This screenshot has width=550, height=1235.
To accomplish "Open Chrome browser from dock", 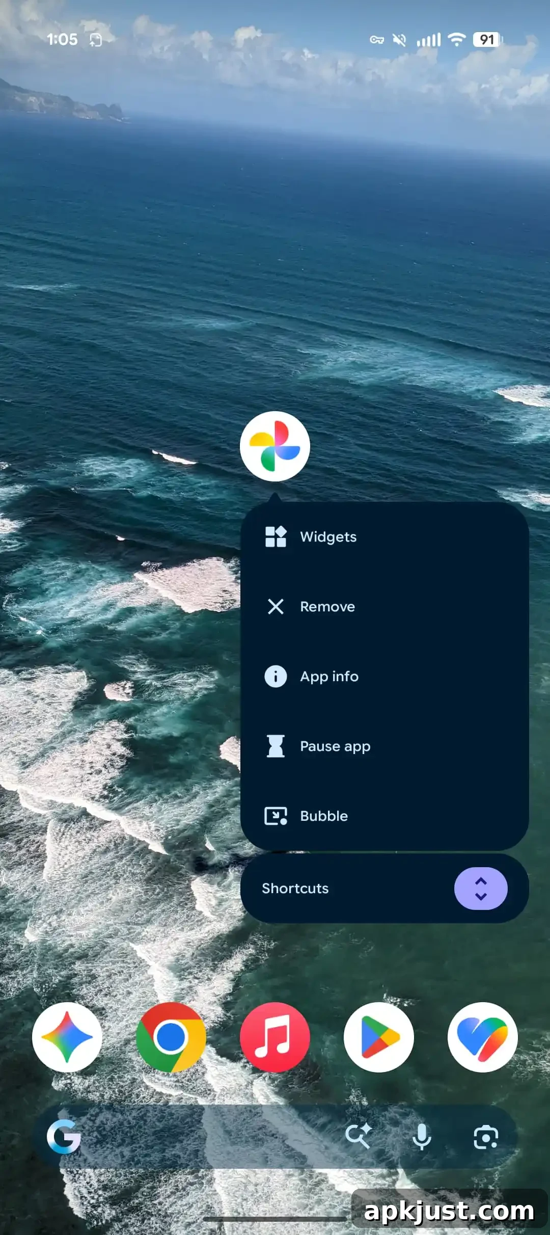I will pos(171,1037).
